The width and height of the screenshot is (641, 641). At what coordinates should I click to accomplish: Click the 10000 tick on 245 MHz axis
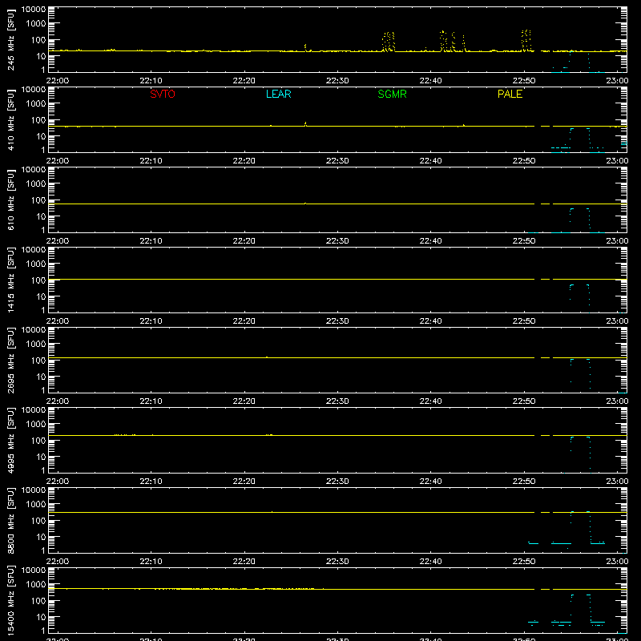coord(34,10)
